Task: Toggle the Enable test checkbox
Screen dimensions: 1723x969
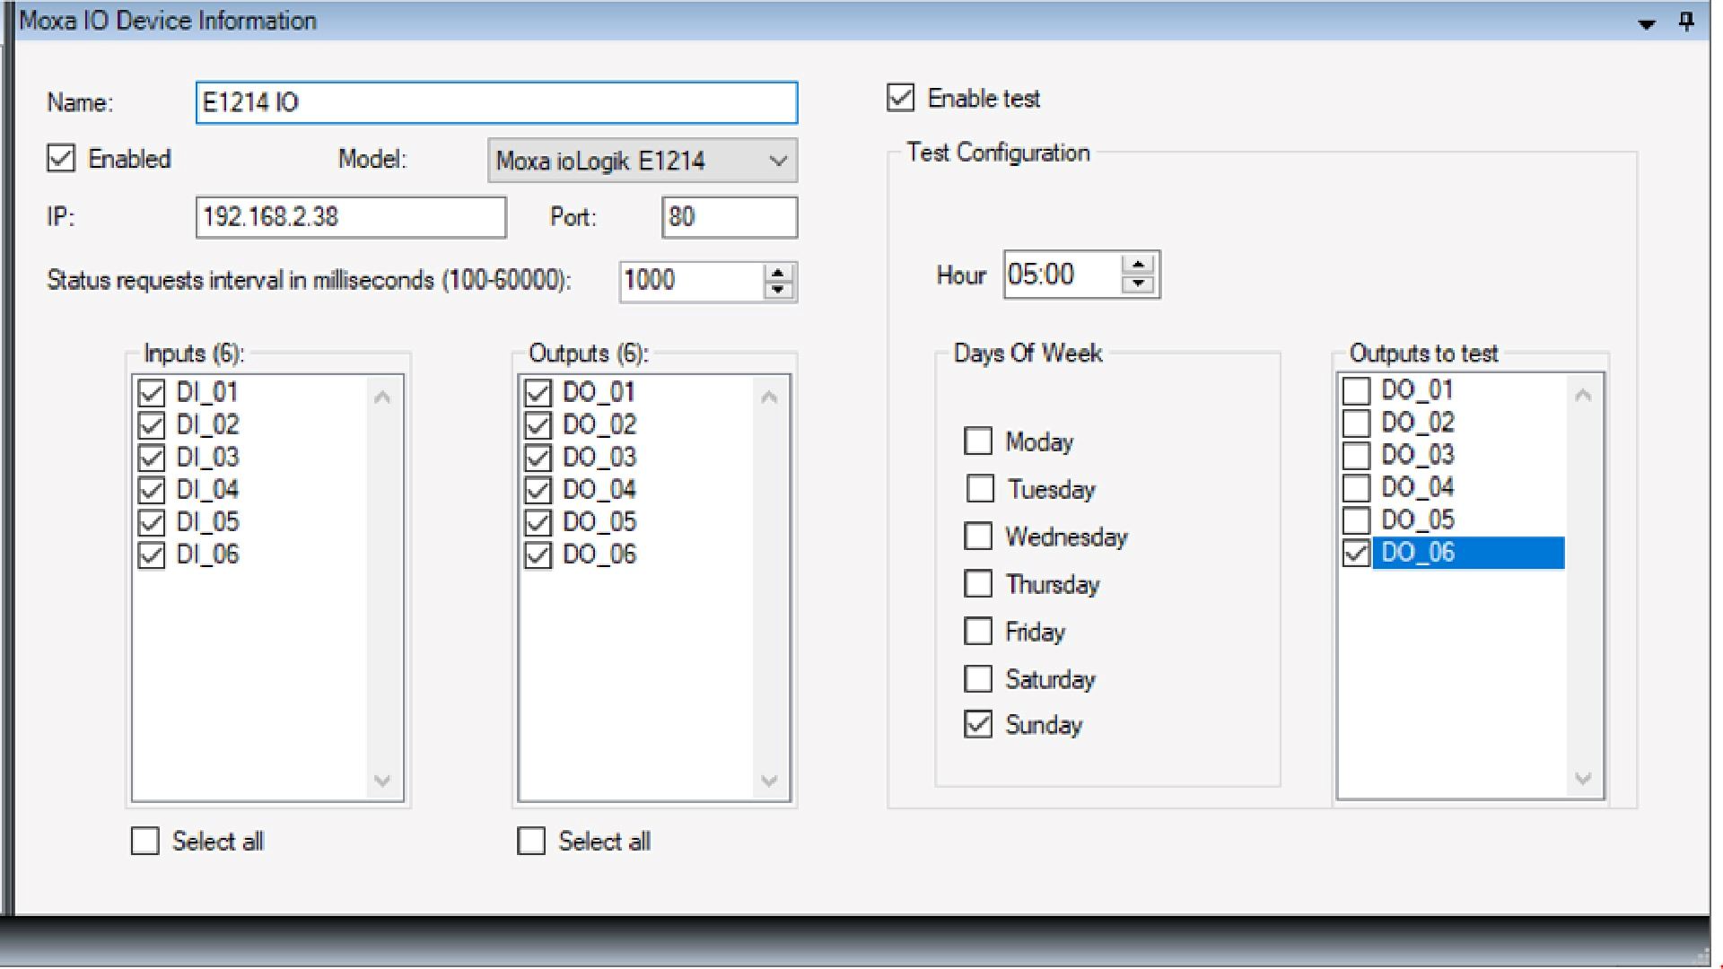Action: [901, 98]
